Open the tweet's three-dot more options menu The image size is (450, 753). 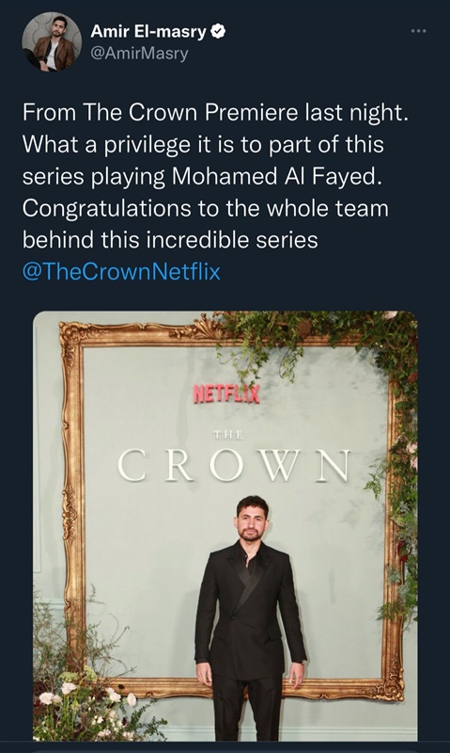pos(418,31)
